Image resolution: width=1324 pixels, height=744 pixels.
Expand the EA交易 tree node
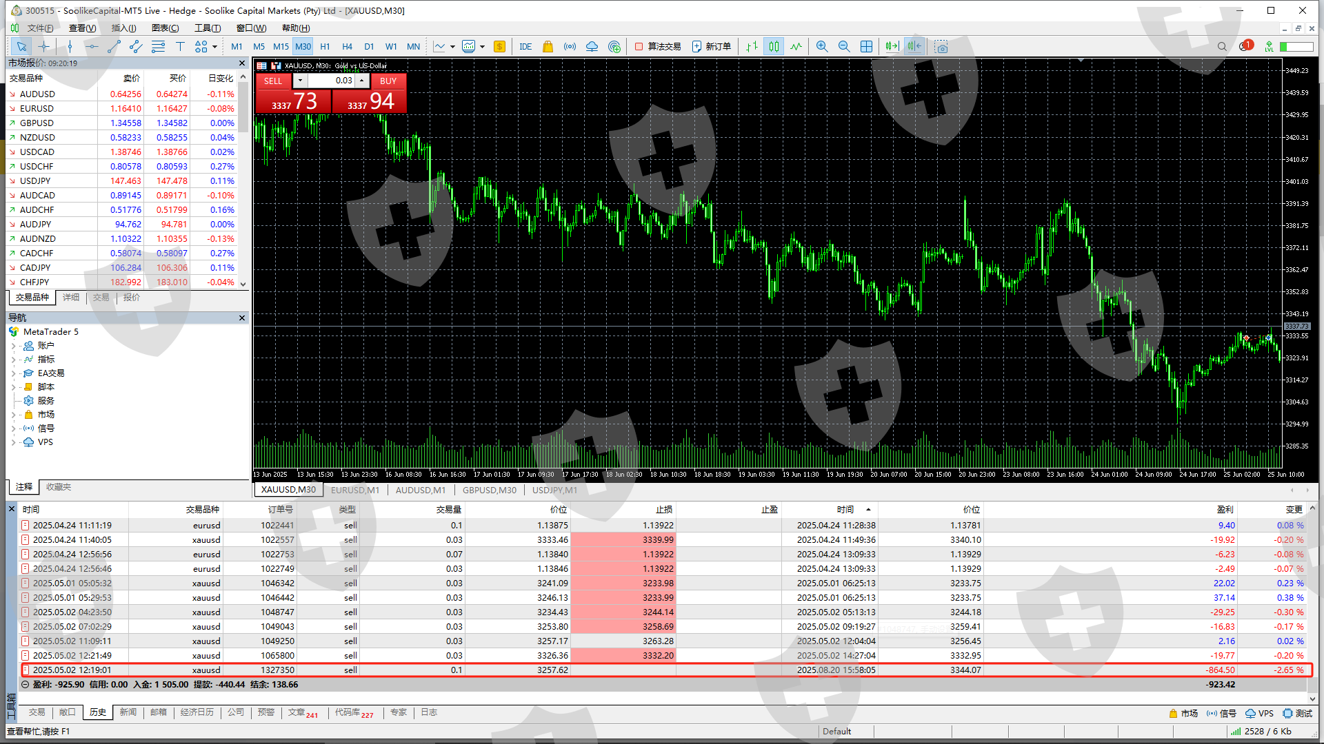14,373
